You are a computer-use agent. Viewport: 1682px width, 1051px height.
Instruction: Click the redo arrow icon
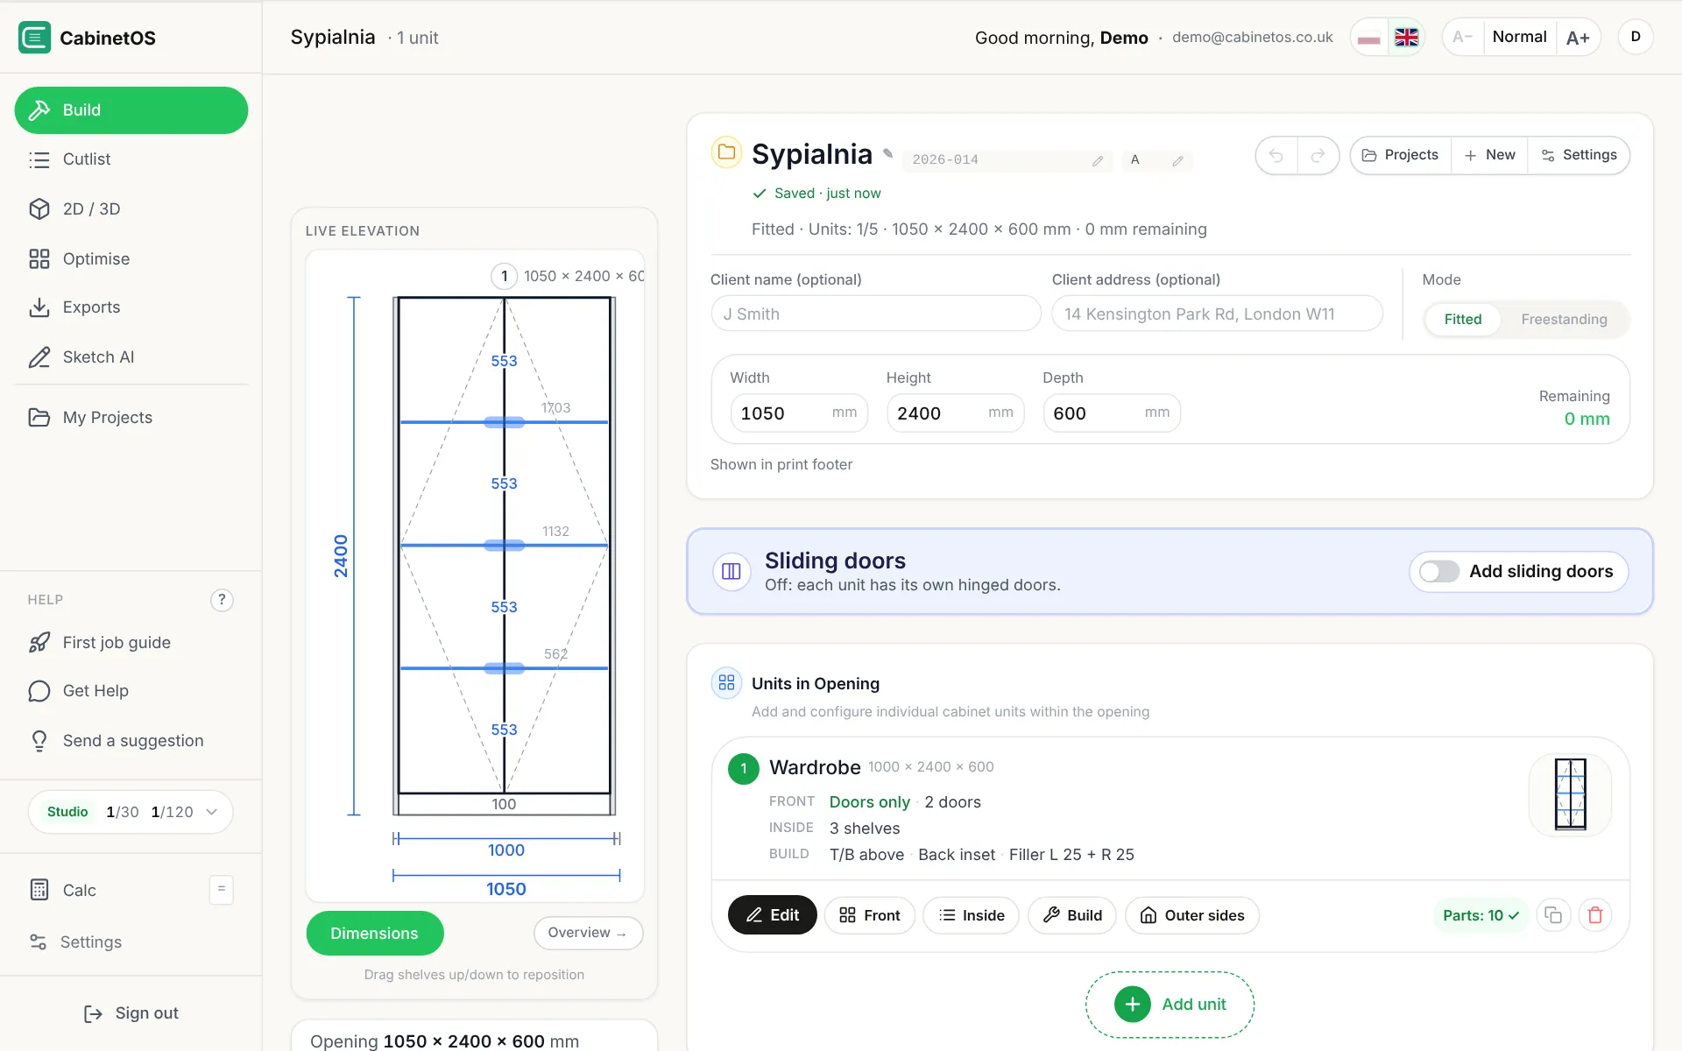tap(1318, 156)
